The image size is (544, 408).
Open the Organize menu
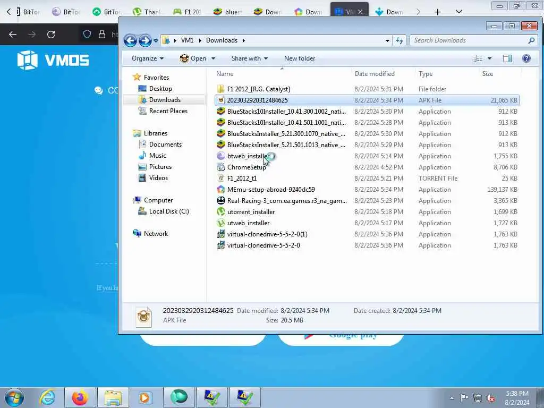[x=148, y=58]
